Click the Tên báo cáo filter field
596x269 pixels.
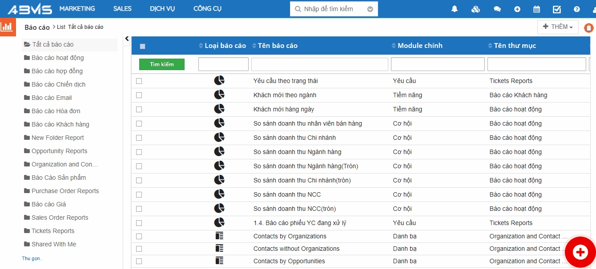pos(319,64)
